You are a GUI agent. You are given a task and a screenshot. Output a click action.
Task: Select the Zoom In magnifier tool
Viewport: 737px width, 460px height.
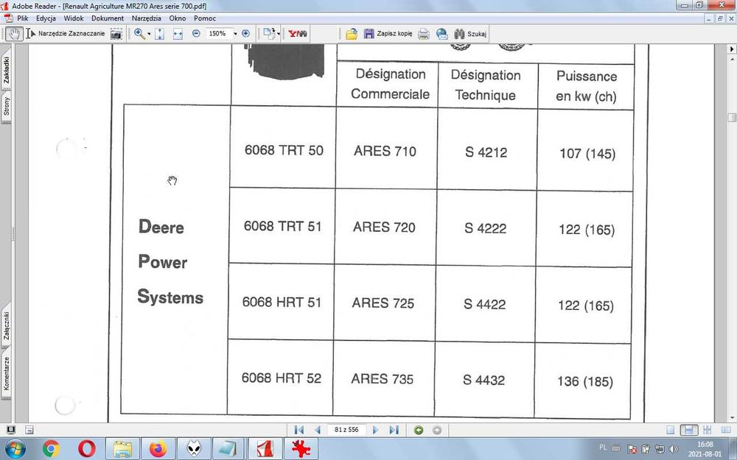point(139,33)
